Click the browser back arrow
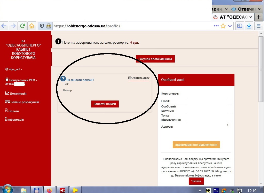The height and width of the screenshot is (193, 268). click(x=4, y=26)
